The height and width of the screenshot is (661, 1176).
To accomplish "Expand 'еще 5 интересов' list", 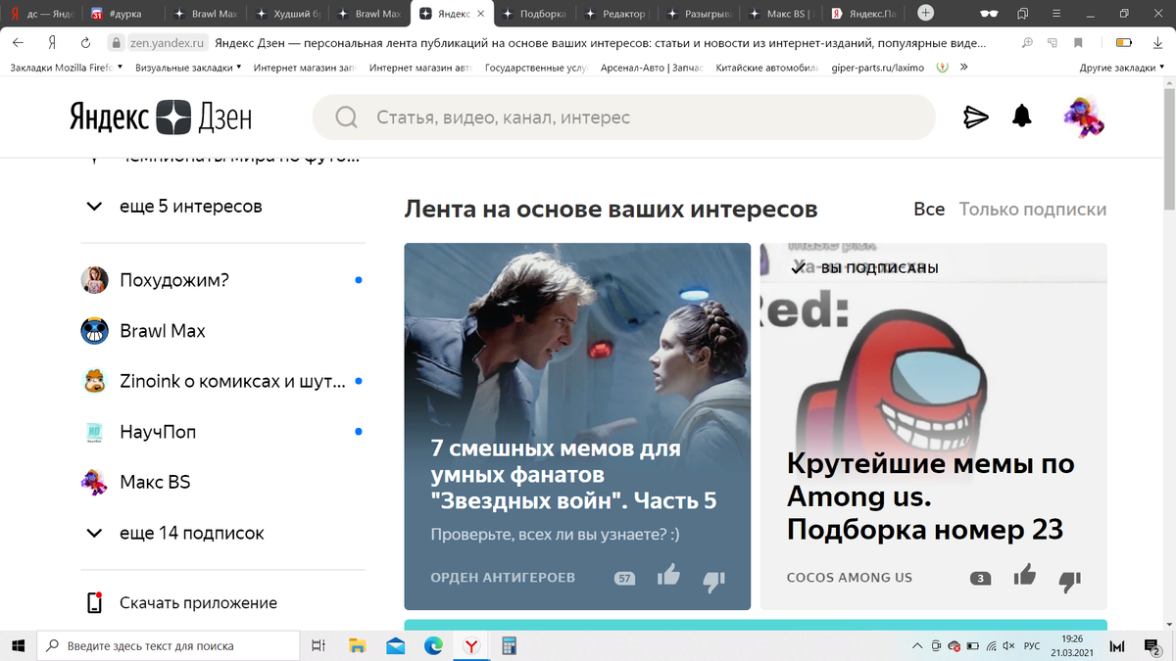I will tap(174, 207).
